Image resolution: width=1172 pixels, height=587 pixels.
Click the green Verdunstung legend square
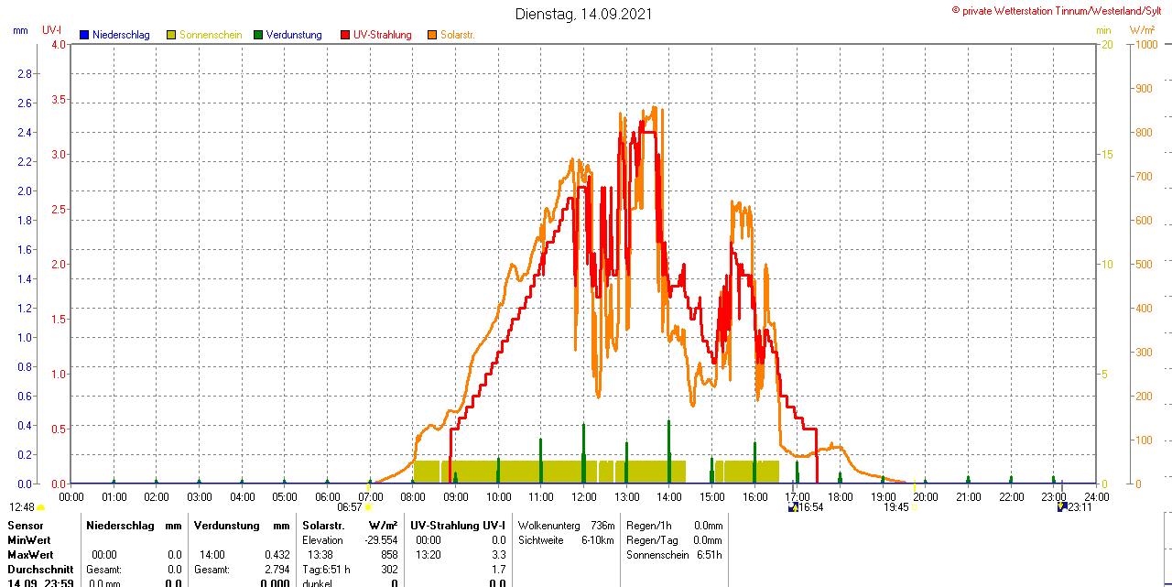(x=258, y=35)
